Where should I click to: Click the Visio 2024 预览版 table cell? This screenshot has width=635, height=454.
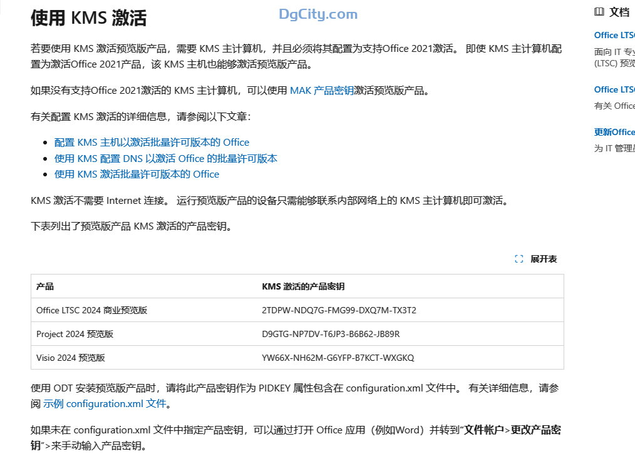coord(70,358)
